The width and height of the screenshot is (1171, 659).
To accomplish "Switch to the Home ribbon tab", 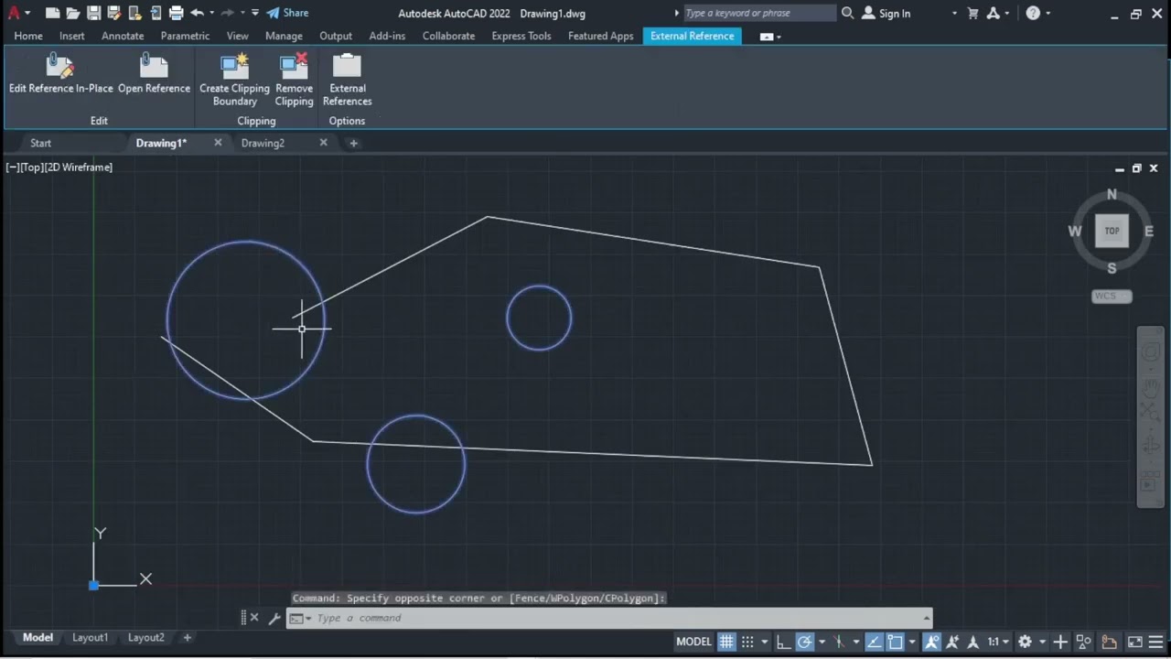I will tap(28, 36).
